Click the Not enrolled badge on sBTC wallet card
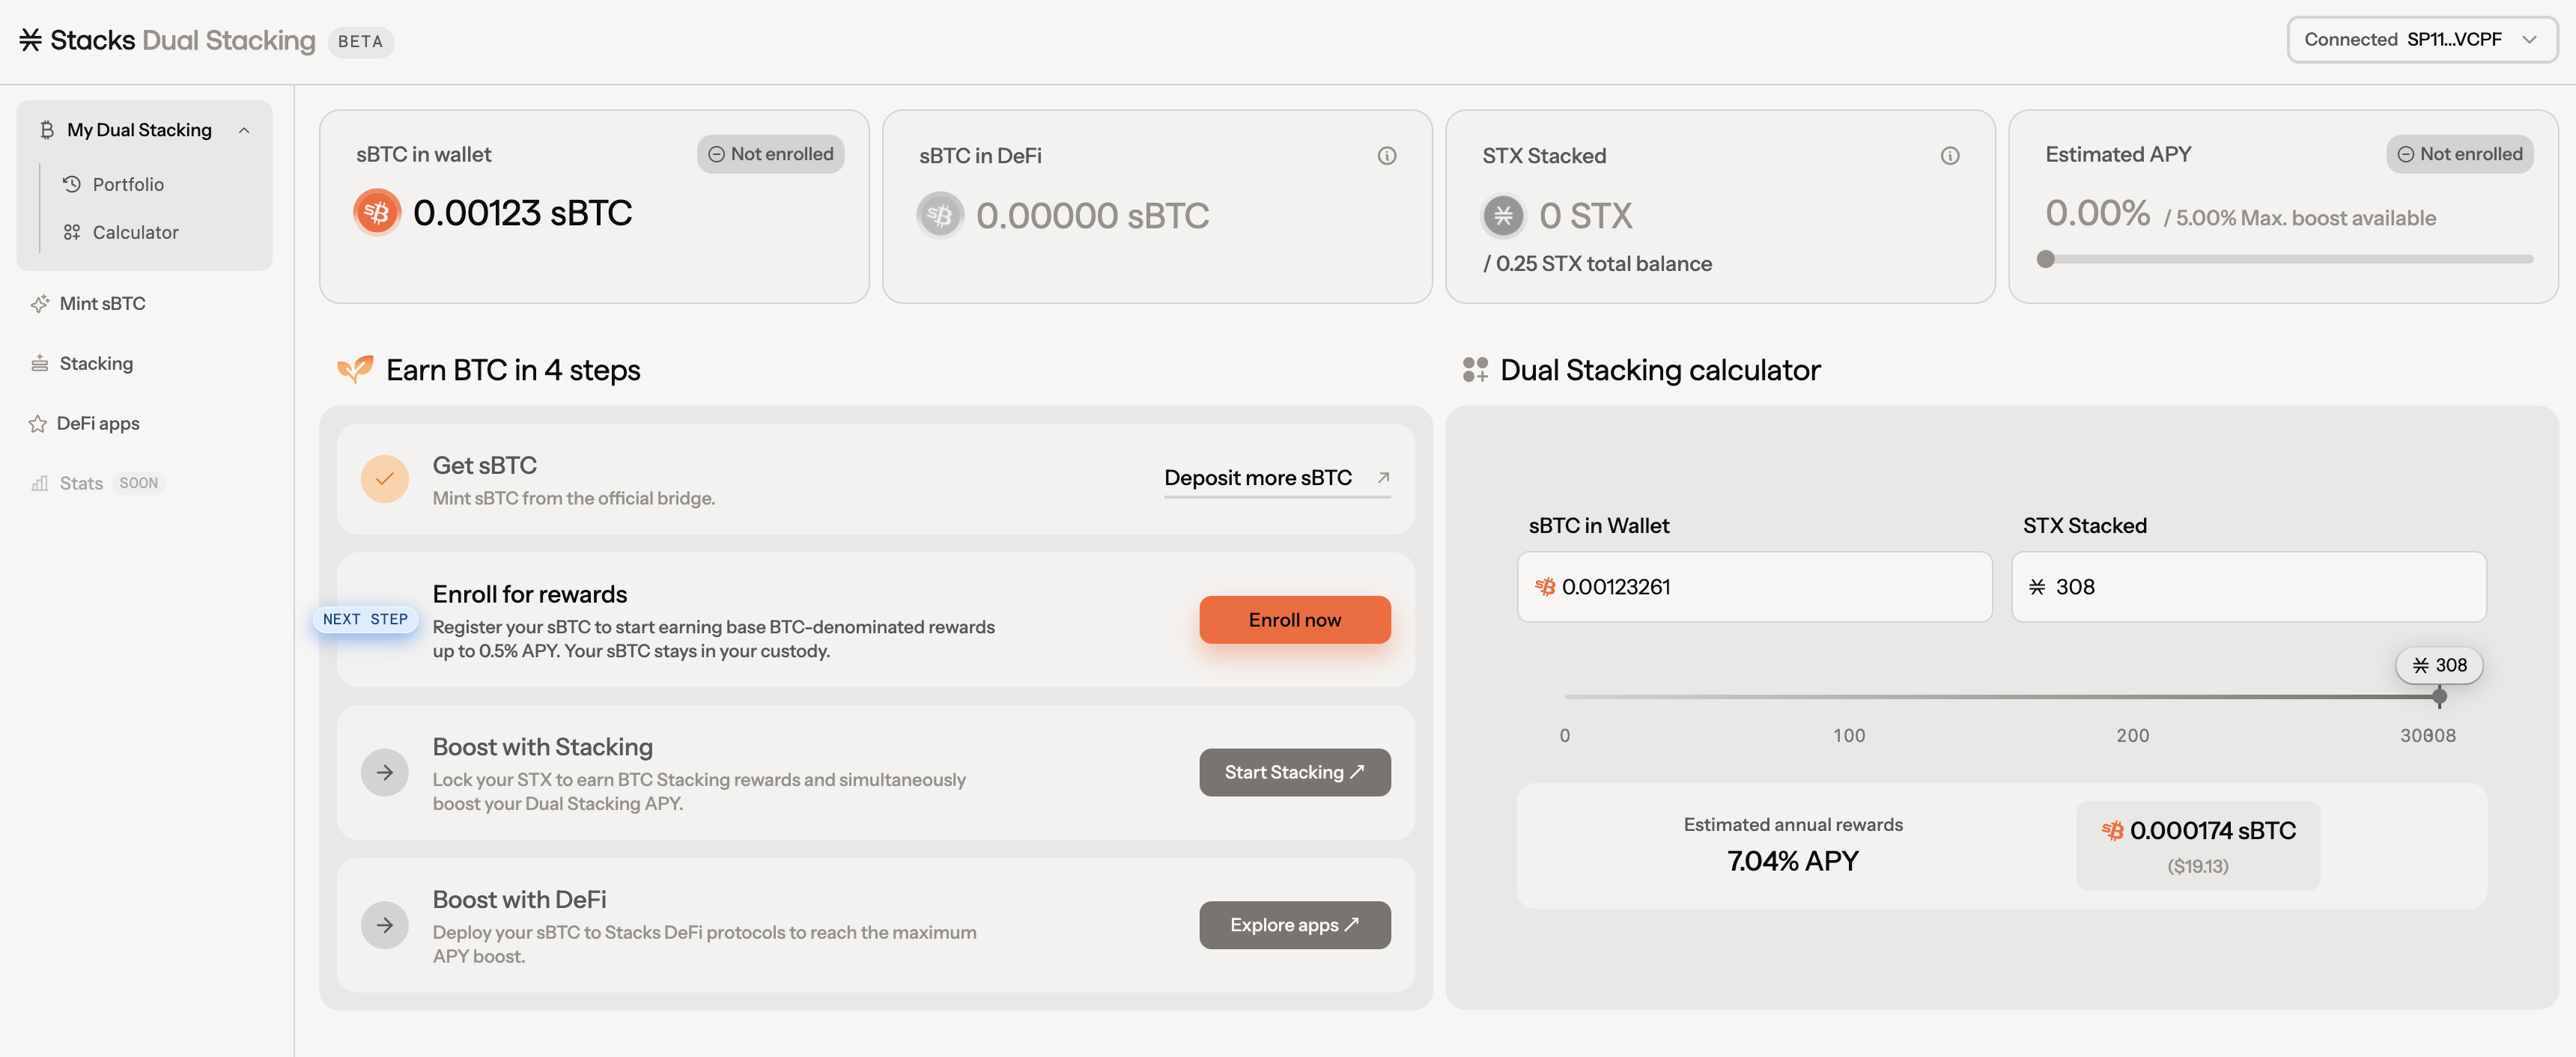 pos(770,154)
